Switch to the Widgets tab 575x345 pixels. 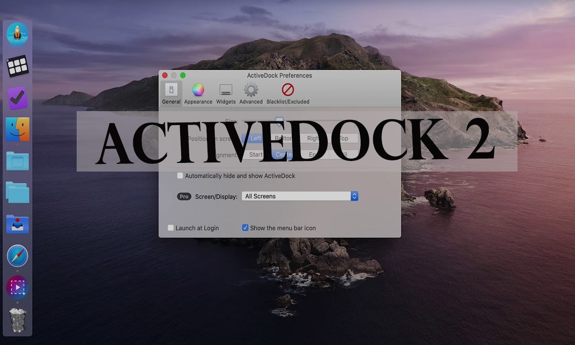226,93
